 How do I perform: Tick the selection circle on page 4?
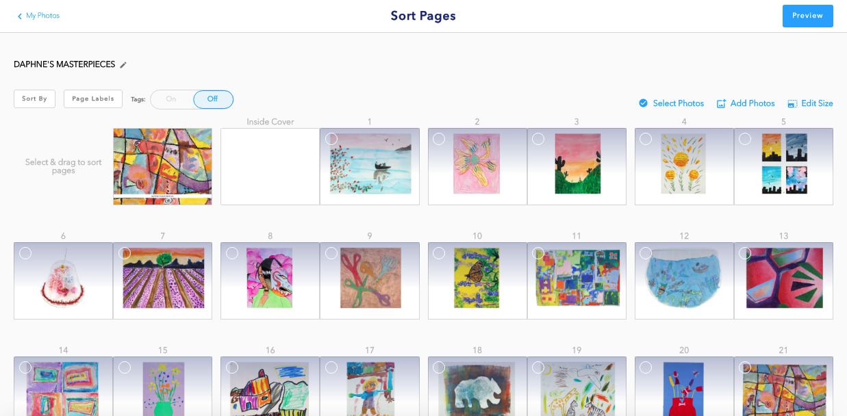coord(646,139)
